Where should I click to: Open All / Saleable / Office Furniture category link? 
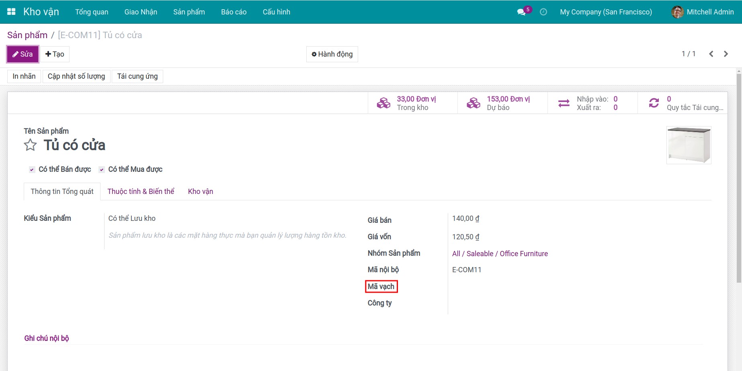click(x=500, y=254)
